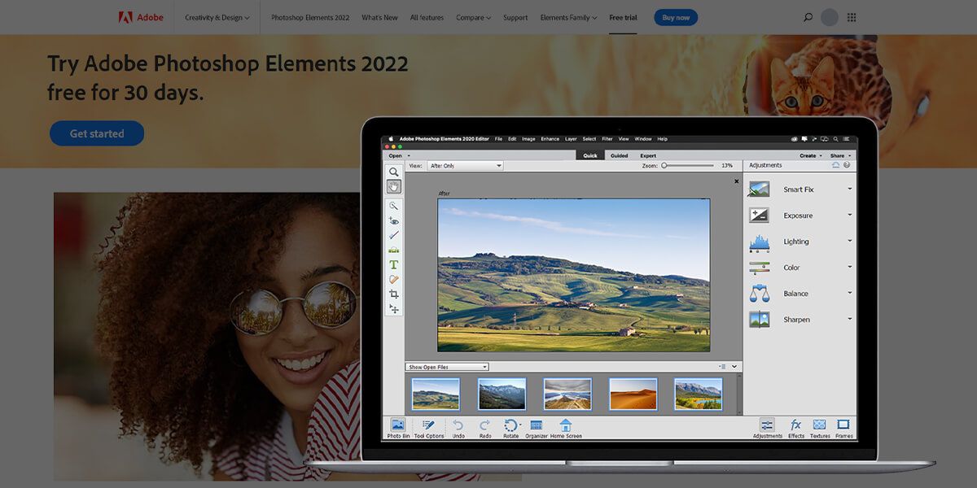Select the Whiten Teeth brush tool
977x488 pixels.
tap(393, 235)
